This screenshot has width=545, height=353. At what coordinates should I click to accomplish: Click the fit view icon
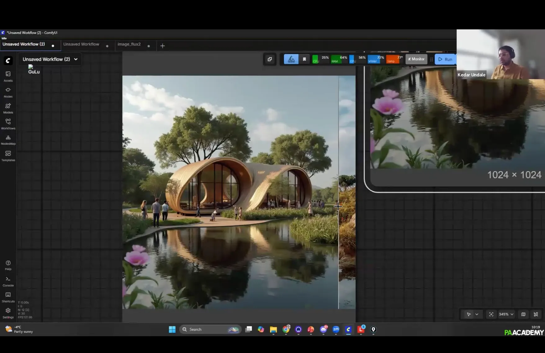click(x=491, y=314)
